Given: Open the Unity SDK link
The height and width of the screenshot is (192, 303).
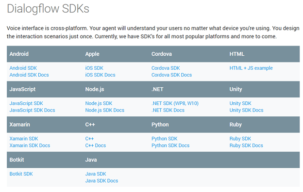Looking at the screenshot, I should click(x=240, y=103).
